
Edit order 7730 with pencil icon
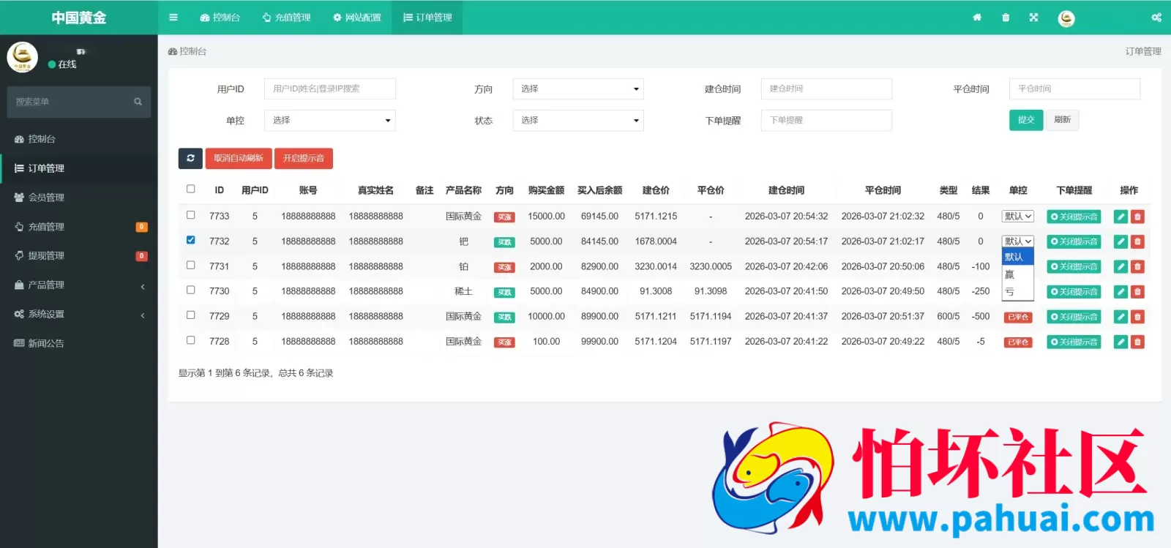(1121, 291)
